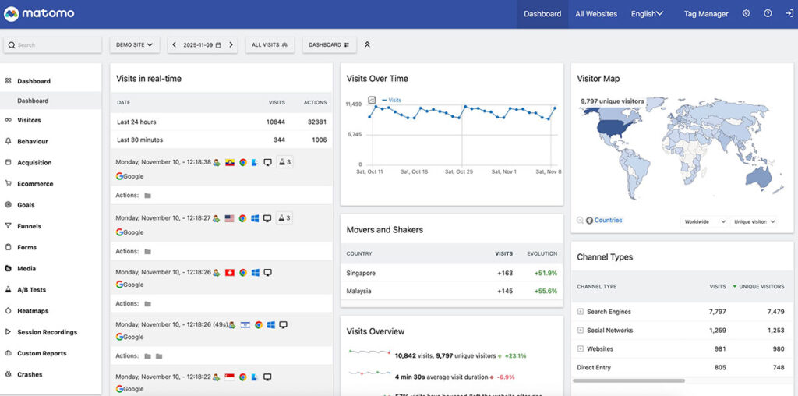Click the Goals target icon
The width and height of the screenshot is (798, 396).
click(x=8, y=204)
